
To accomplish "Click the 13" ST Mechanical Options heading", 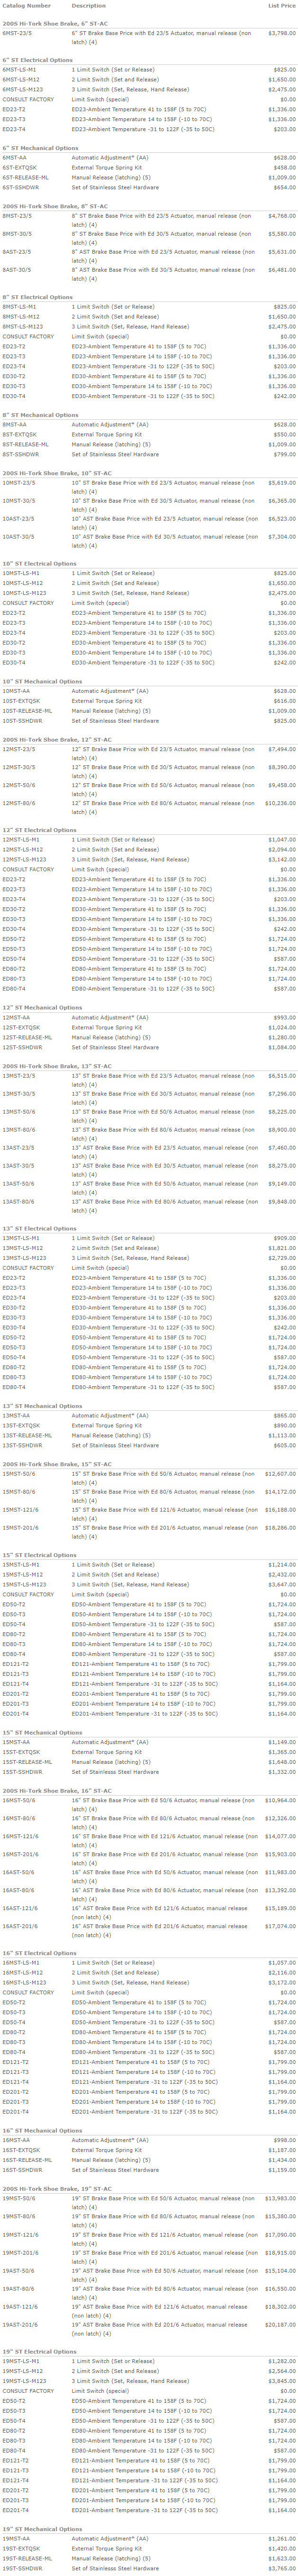I will tap(42, 1405).
